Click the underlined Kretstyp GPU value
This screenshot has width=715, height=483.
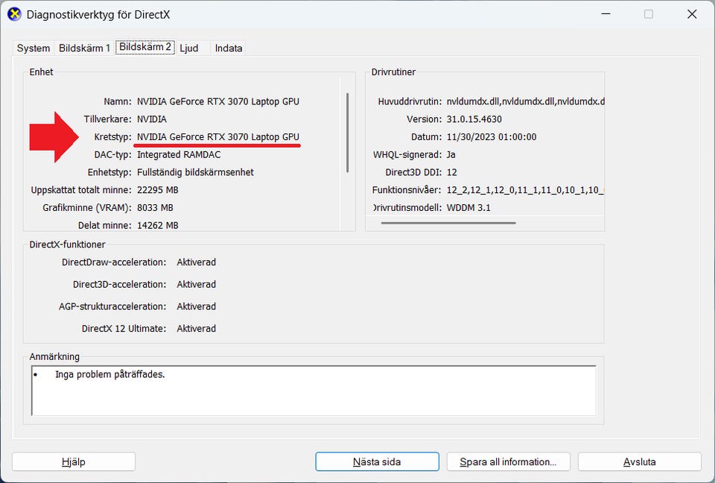click(217, 137)
